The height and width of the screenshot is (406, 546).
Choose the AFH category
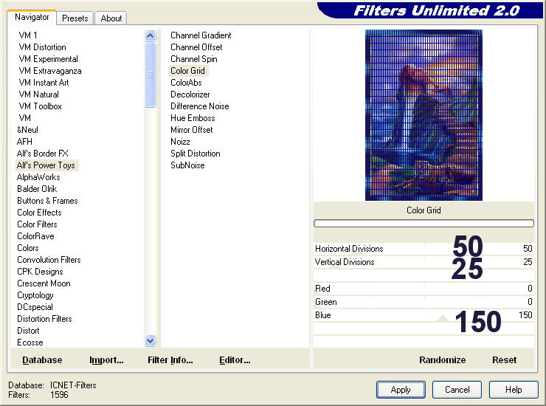(x=24, y=142)
